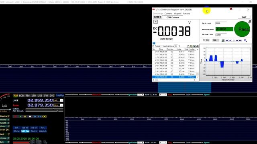257x144 pixels.
Task: Open the LO A step dropdown
Action: 61,100
